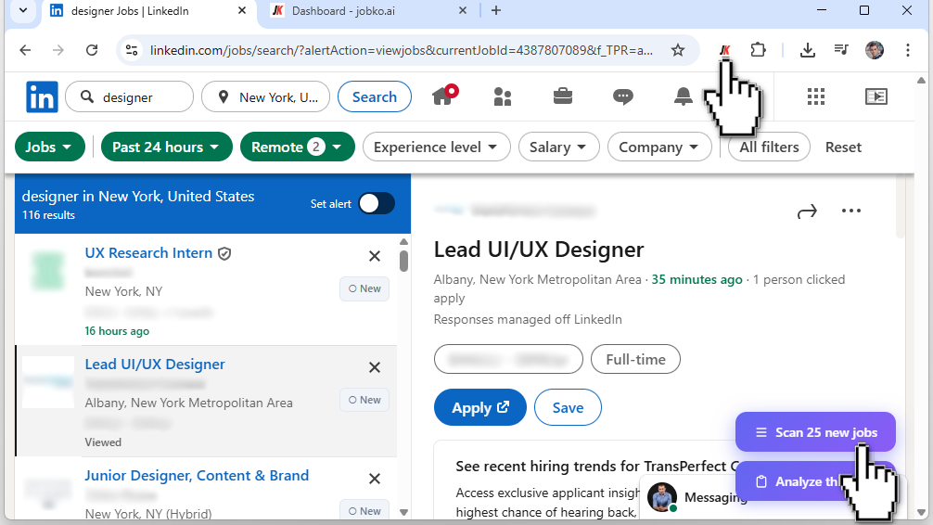This screenshot has height=525, width=933.
Task: Click the learning video panel icon
Action: [875, 96]
